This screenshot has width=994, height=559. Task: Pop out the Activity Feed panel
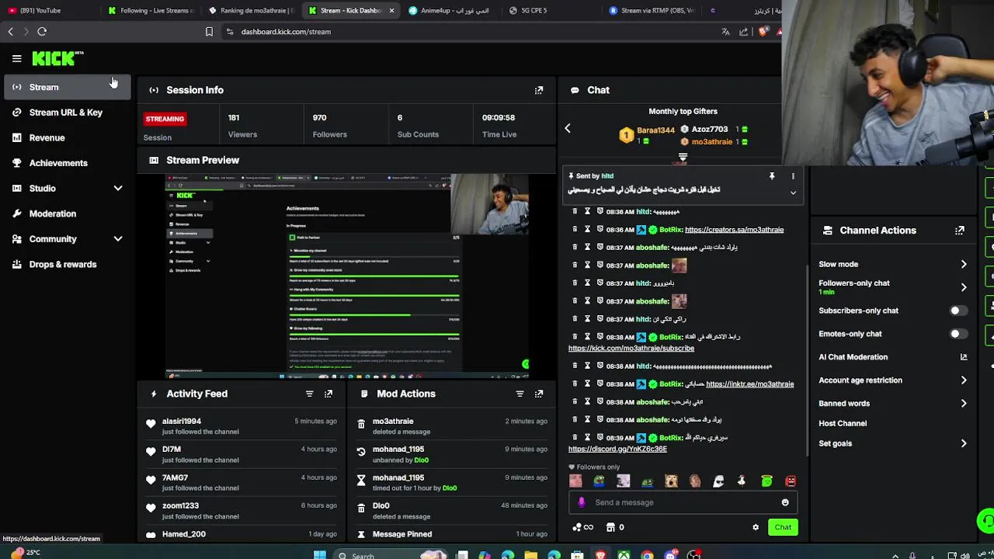(x=328, y=394)
